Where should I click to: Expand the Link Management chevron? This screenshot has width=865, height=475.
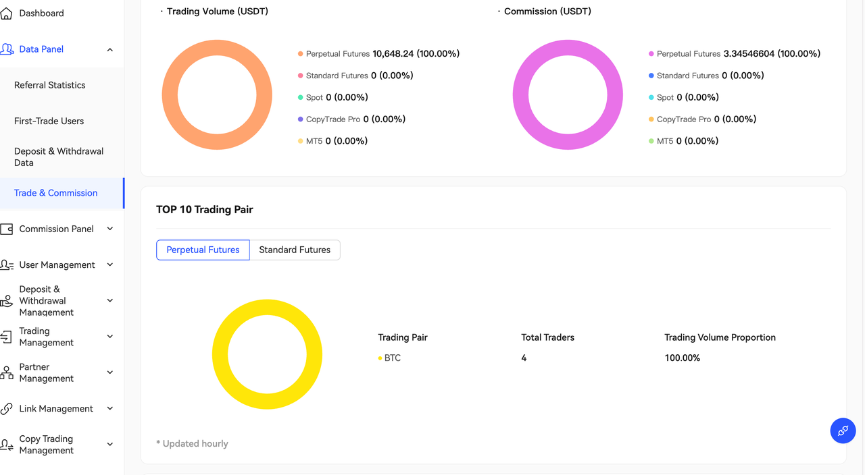click(x=109, y=408)
